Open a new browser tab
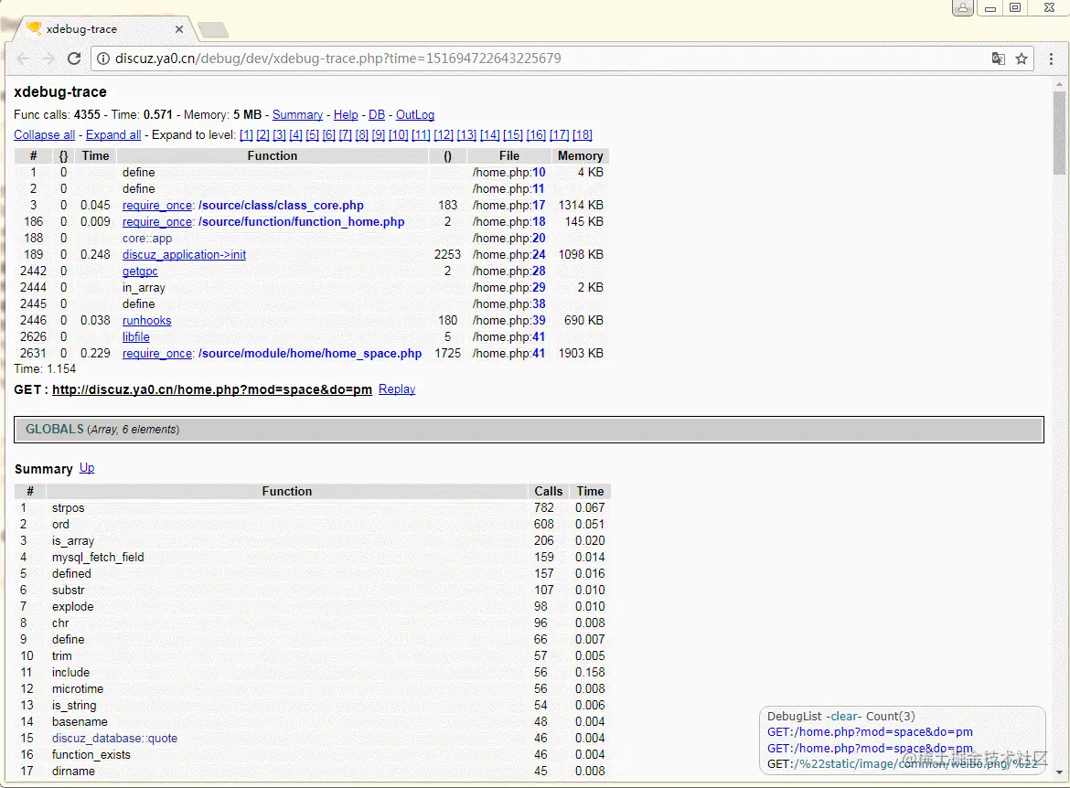Image resolution: width=1070 pixels, height=788 pixels. click(213, 29)
